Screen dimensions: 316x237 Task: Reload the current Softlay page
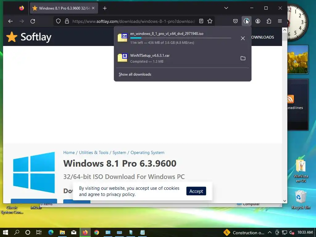(33, 21)
